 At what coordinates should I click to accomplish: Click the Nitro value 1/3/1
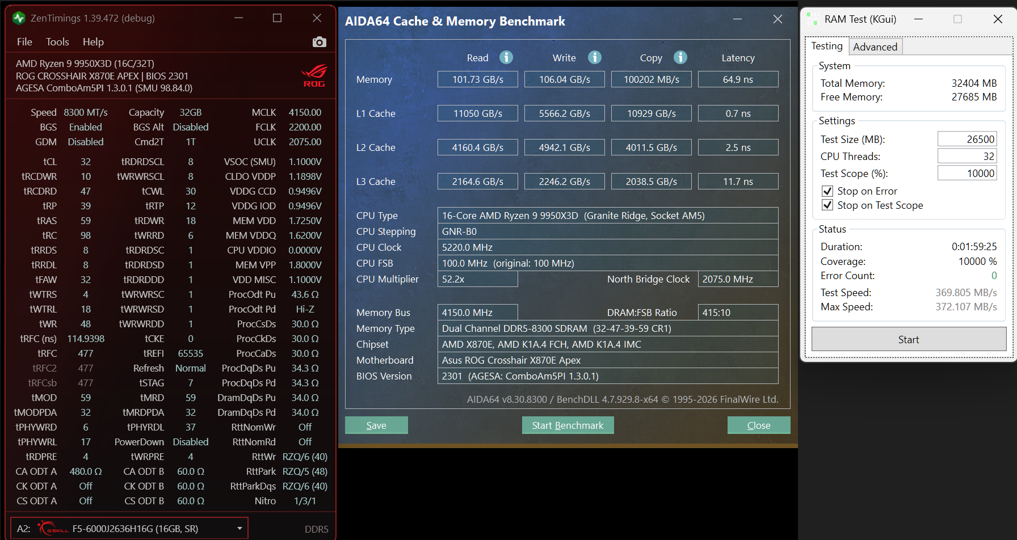(305, 501)
